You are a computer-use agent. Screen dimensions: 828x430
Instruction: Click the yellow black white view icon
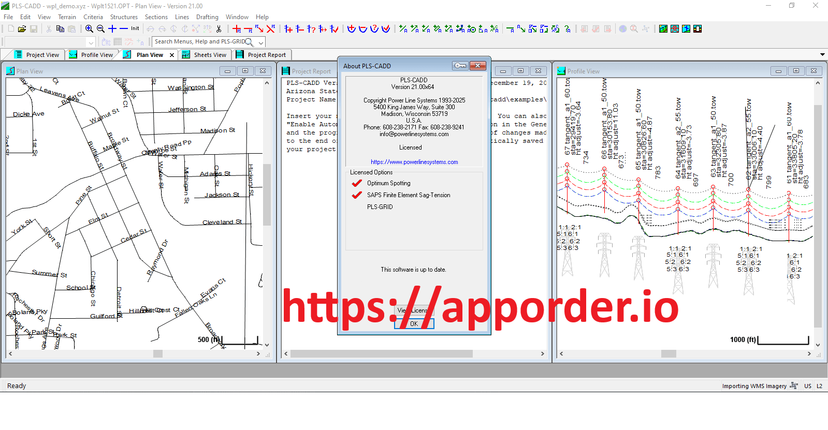point(698,29)
